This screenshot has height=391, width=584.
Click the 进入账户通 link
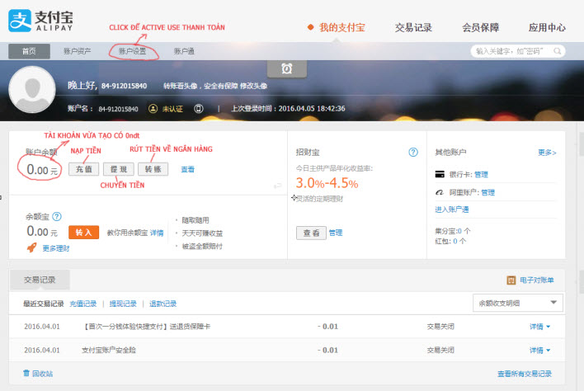pyautogui.click(x=452, y=210)
